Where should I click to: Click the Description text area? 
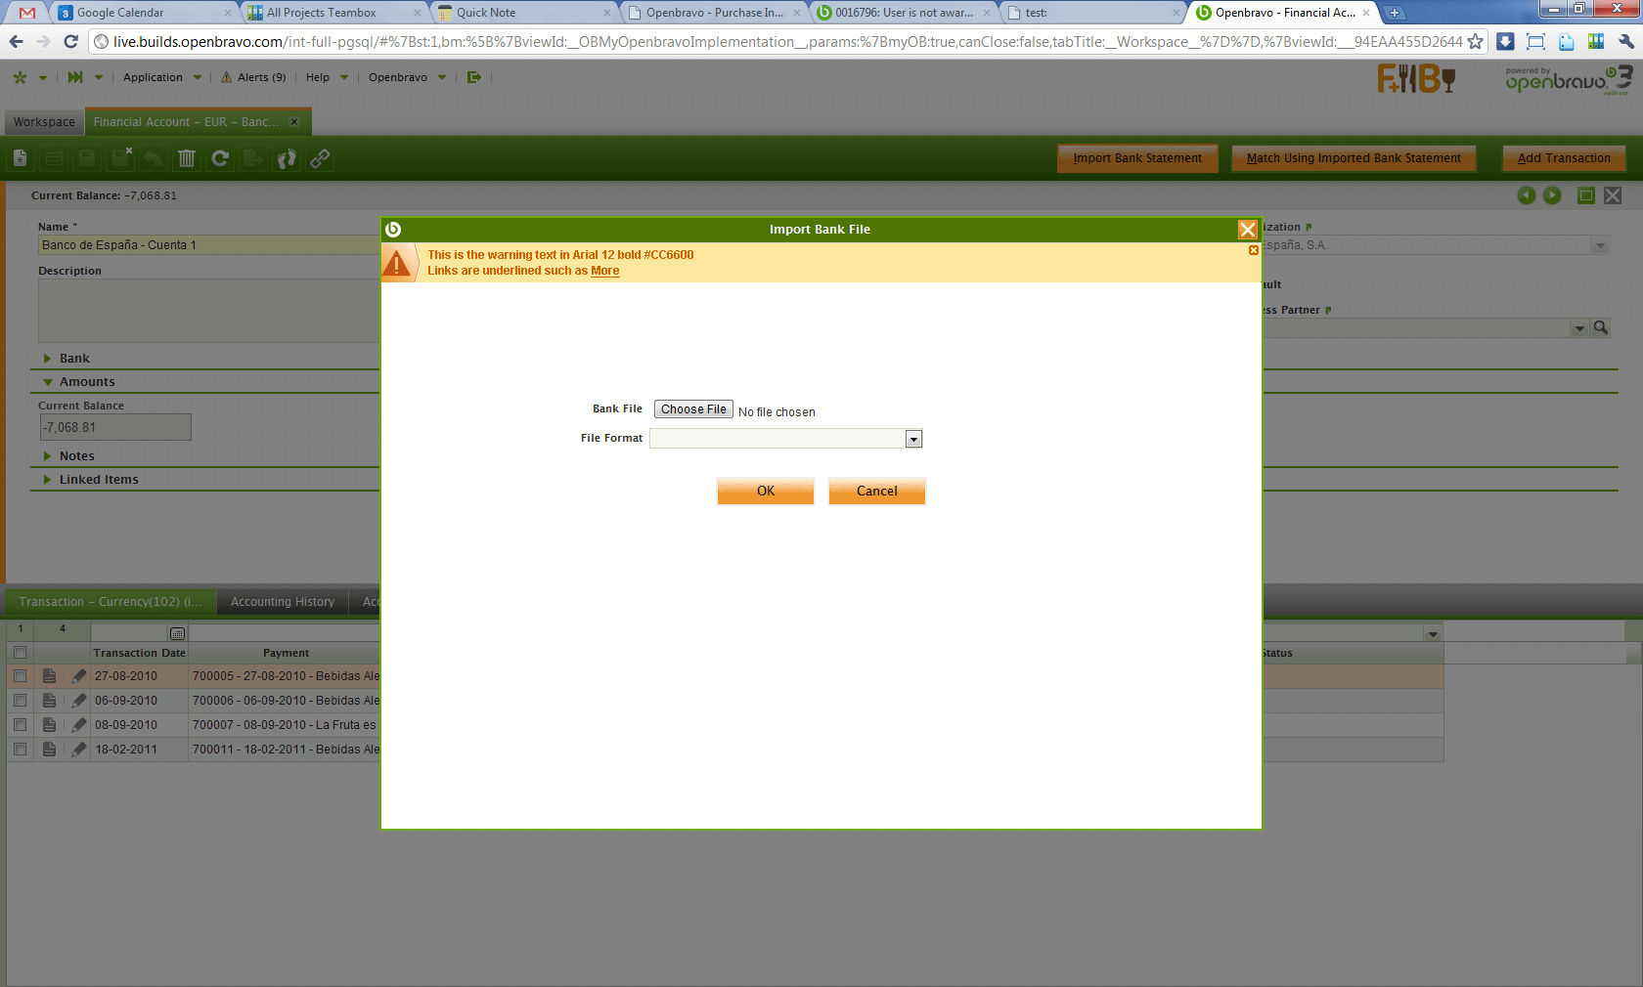[209, 311]
